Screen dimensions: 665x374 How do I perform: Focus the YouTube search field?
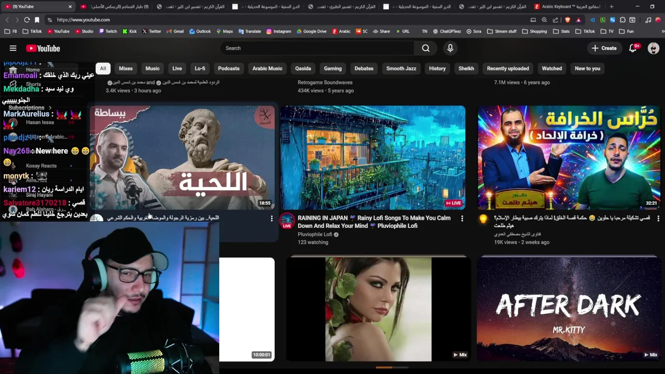coord(317,48)
